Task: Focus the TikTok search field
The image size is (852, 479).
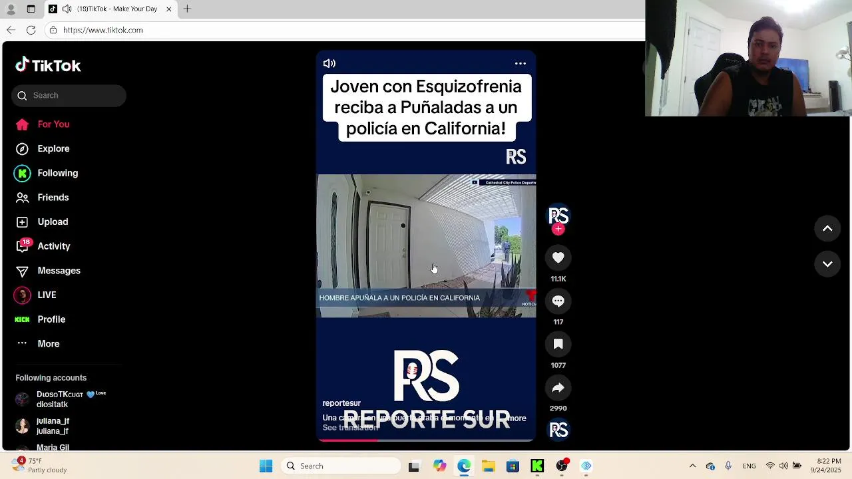Action: point(69,96)
